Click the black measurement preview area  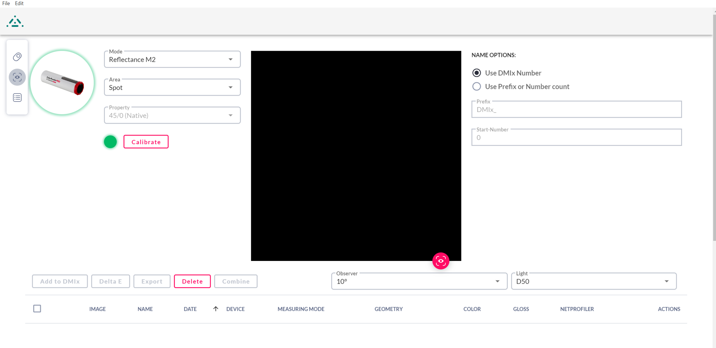(x=356, y=156)
